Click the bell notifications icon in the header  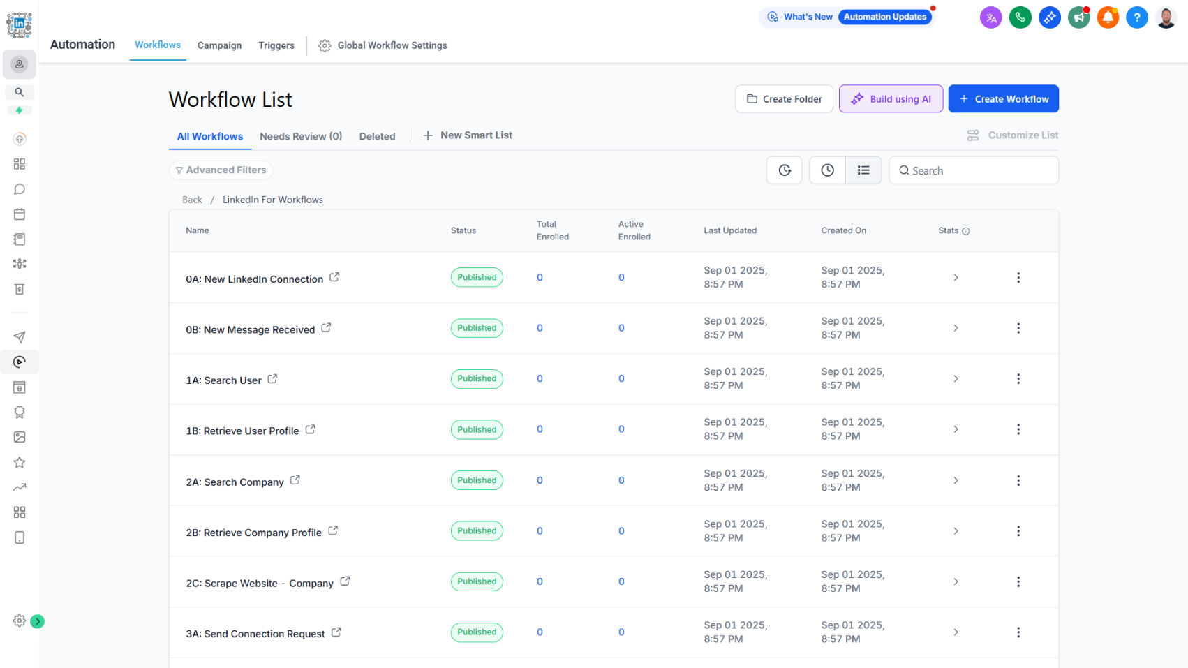[x=1108, y=17]
